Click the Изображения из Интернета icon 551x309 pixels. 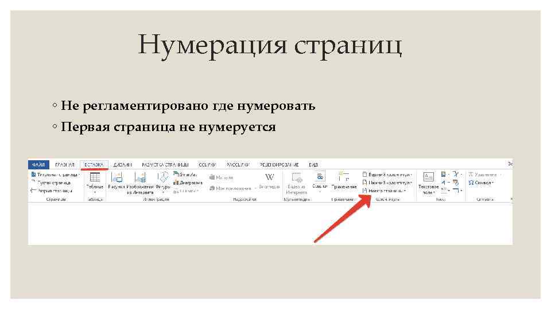click(140, 177)
